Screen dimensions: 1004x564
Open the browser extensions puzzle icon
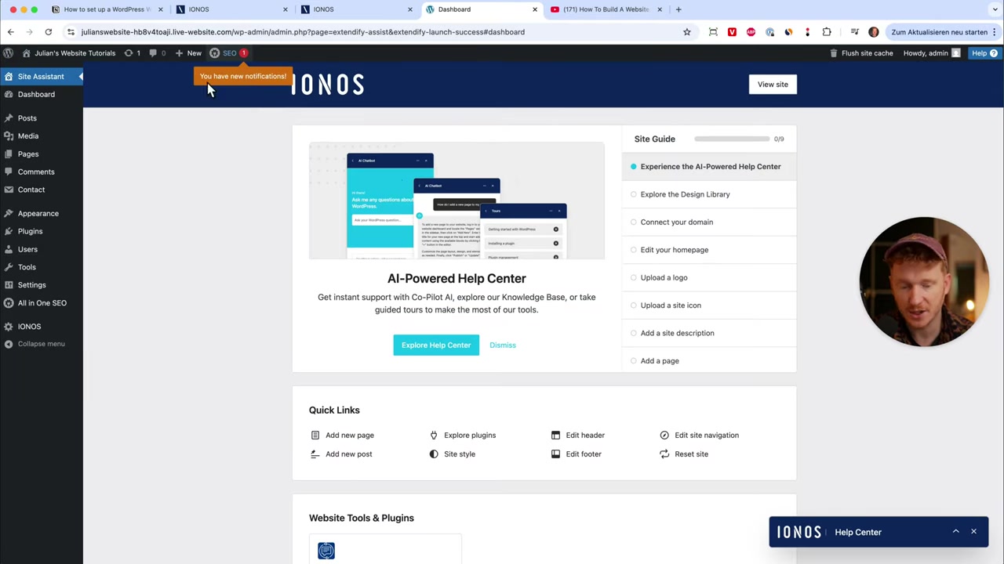(x=827, y=32)
